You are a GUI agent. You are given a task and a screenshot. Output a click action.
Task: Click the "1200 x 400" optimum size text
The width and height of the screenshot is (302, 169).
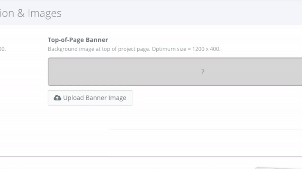click(206, 49)
